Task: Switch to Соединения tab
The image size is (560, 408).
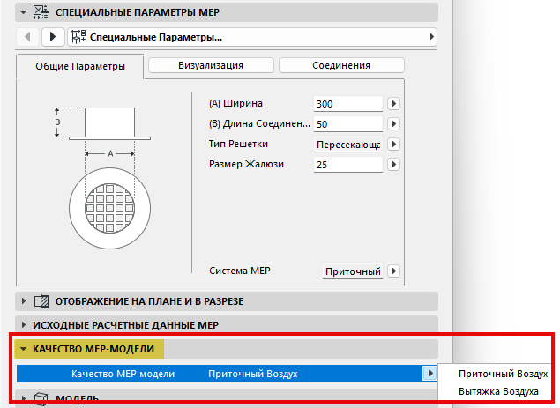Action: [341, 65]
